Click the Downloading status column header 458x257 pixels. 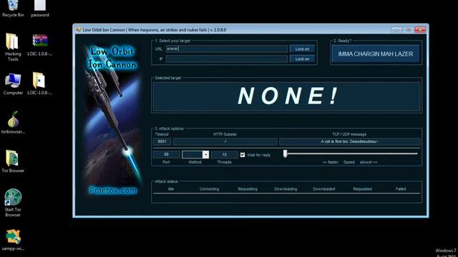(286, 188)
